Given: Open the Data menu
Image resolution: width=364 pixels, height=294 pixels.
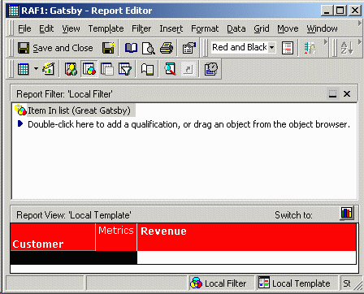Looking at the screenshot, I should pyautogui.click(x=236, y=28).
